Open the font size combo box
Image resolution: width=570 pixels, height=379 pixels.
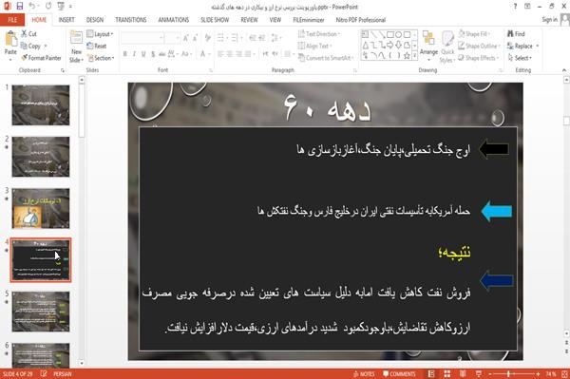(x=172, y=38)
